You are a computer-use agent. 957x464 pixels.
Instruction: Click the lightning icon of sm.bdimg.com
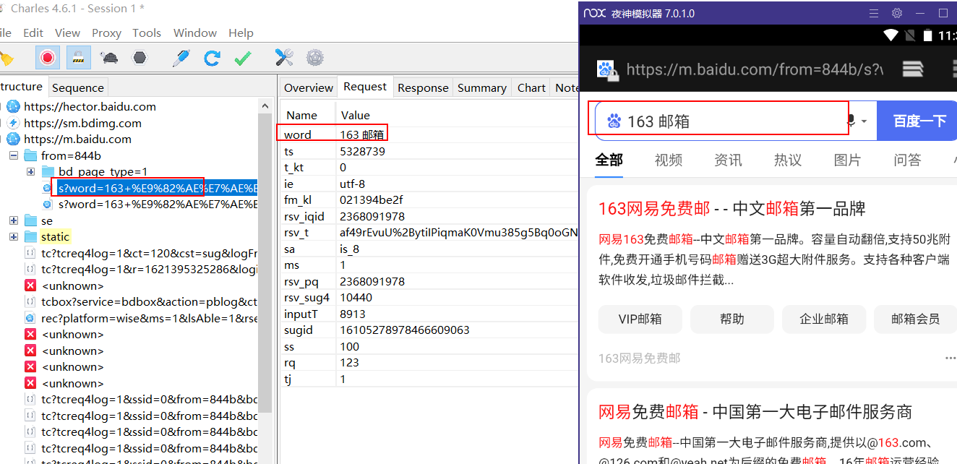point(13,123)
